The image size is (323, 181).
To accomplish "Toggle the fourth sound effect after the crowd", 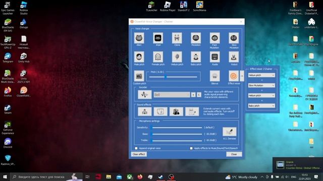I will point(192,112).
